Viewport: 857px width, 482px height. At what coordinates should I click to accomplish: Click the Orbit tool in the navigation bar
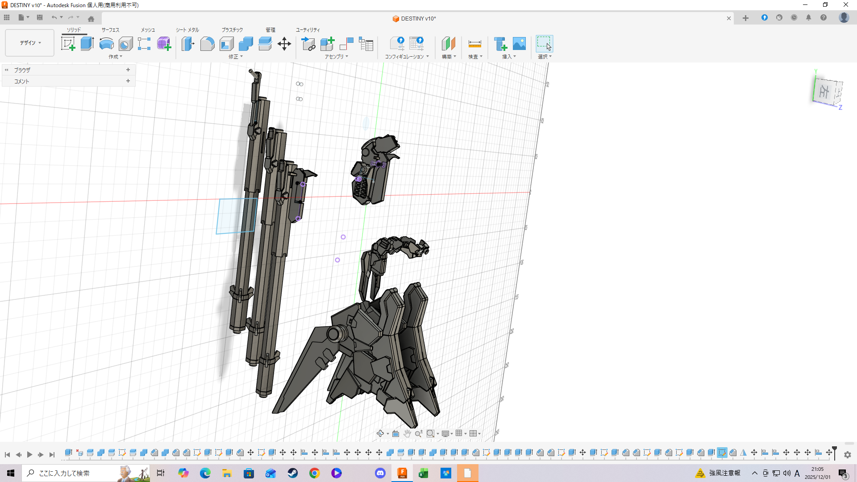pos(380,433)
